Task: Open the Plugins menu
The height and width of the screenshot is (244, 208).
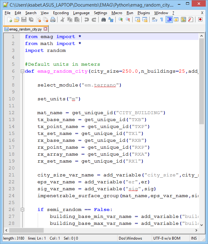Action: pos(144,13)
